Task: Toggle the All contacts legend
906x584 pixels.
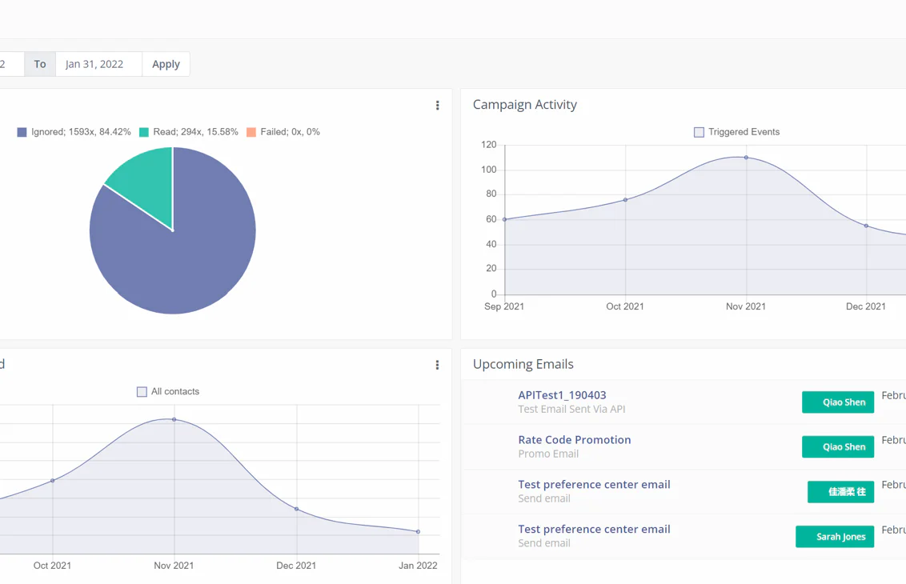Action: tap(168, 391)
